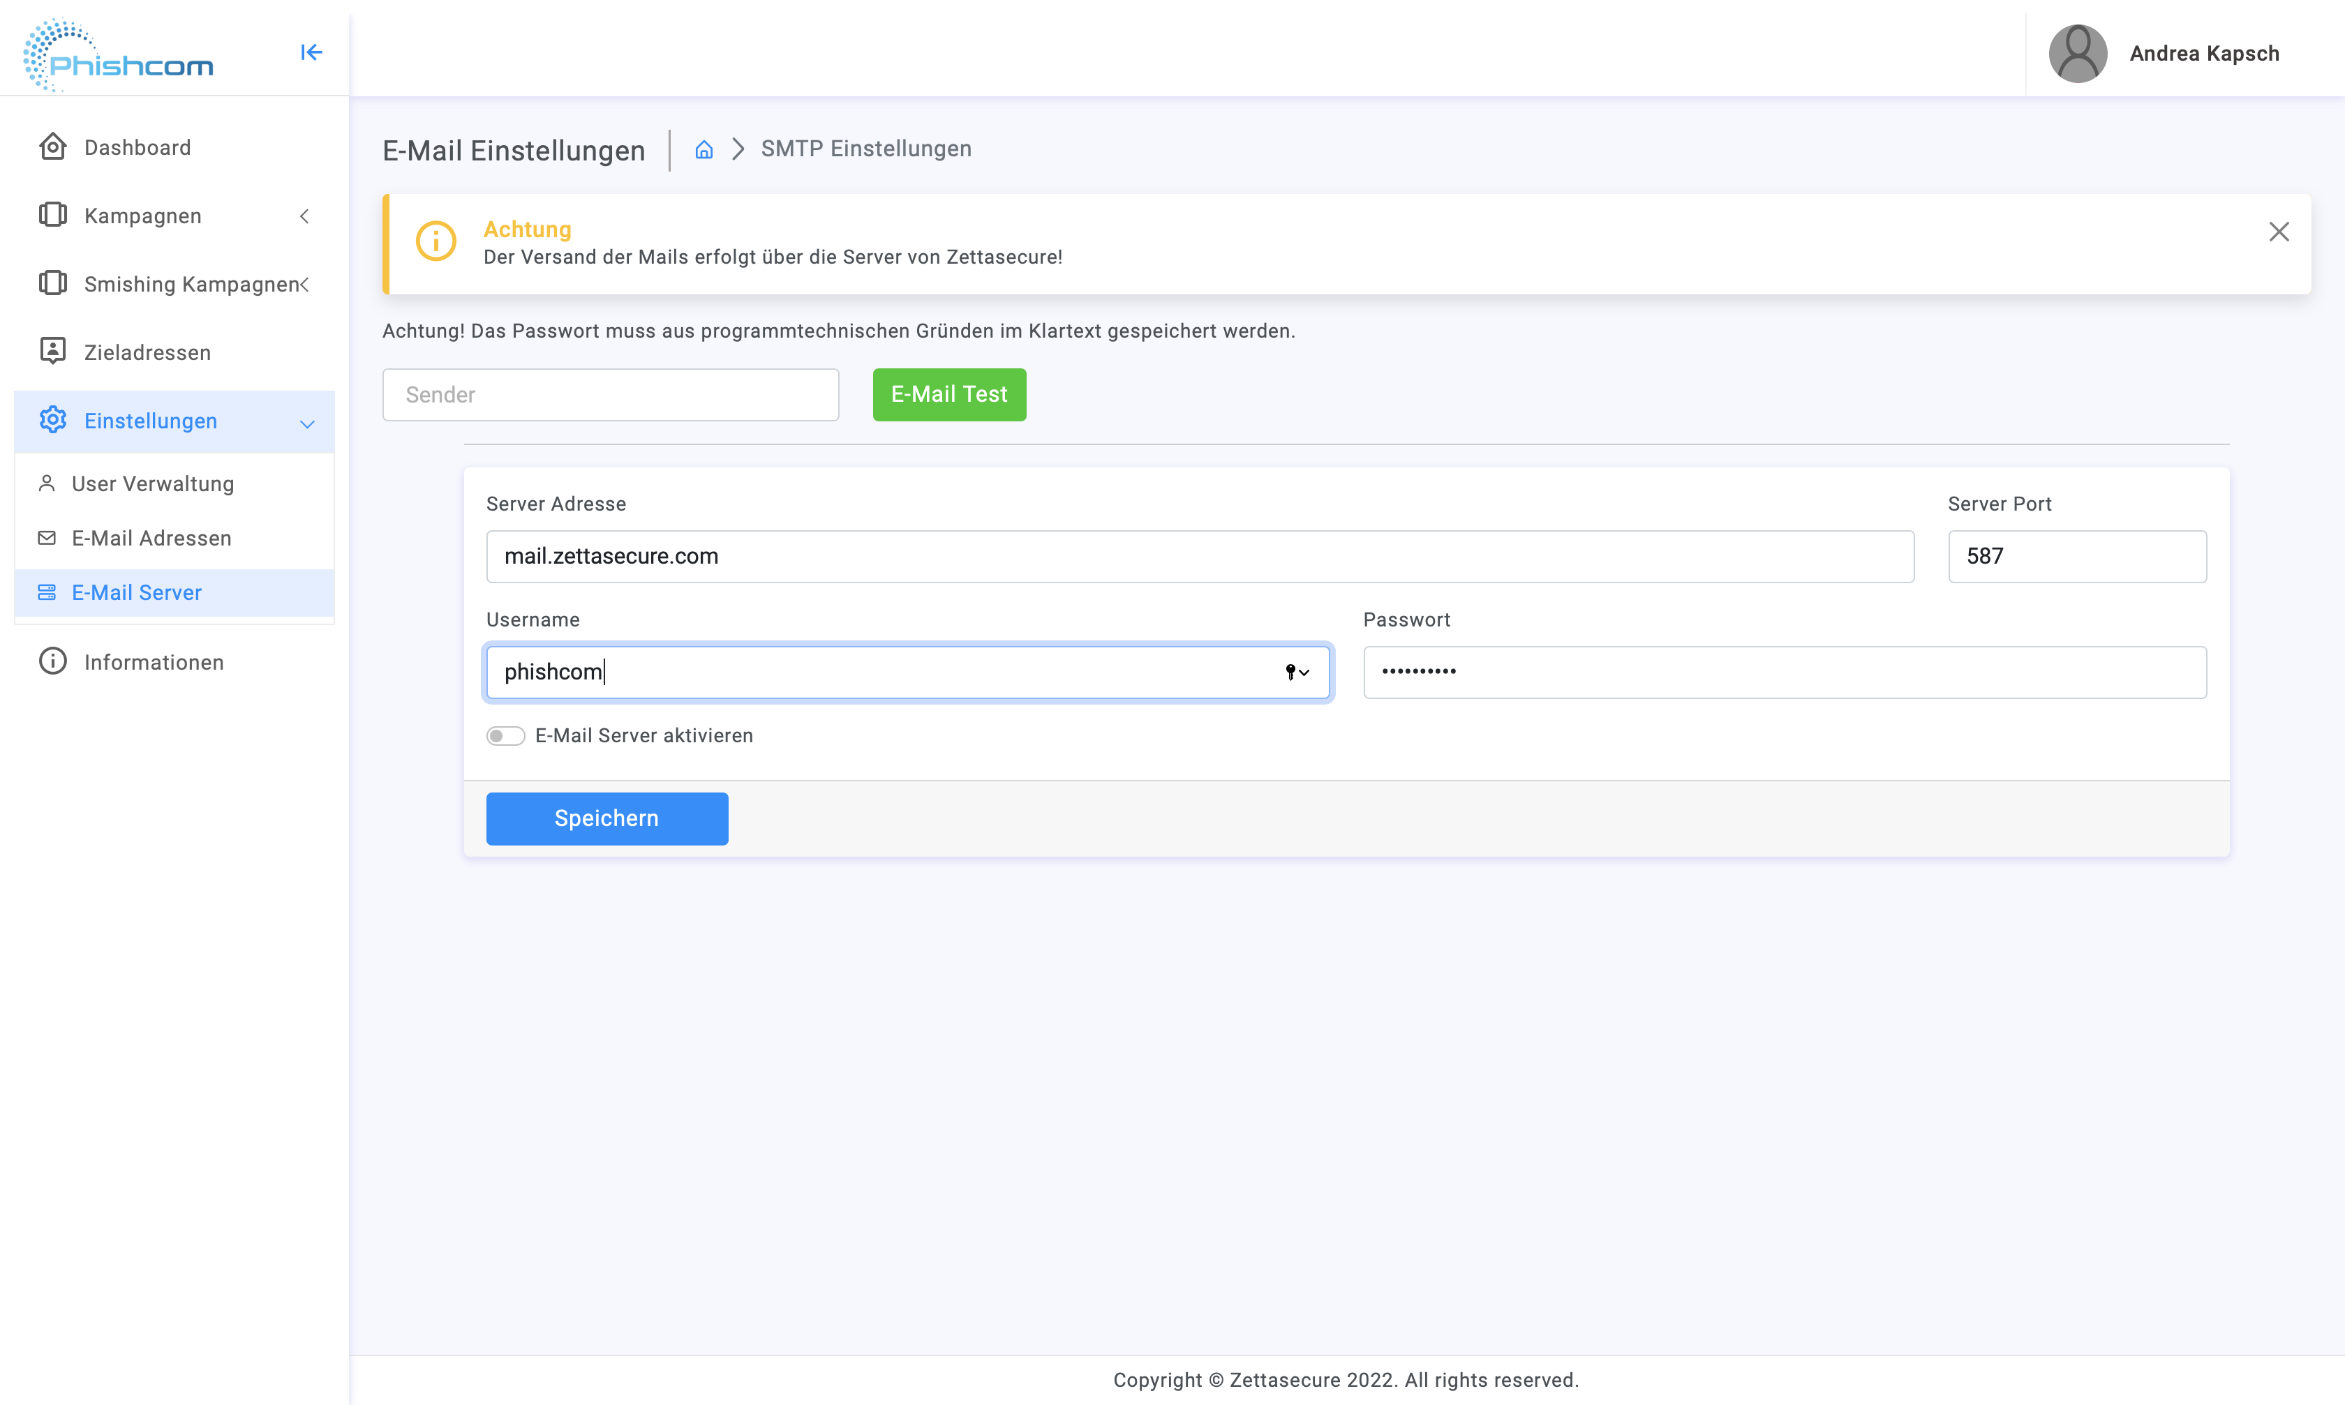The width and height of the screenshot is (2345, 1405).
Task: Open password manager key in Username field
Action: coord(1297,673)
